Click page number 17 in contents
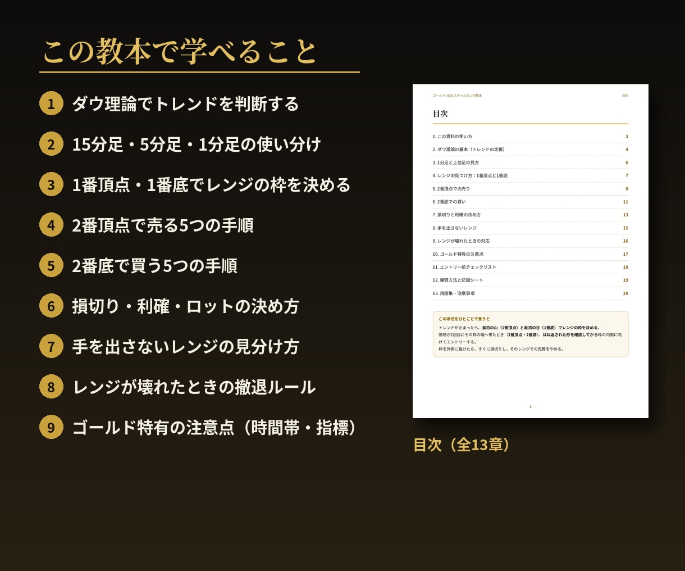This screenshot has height=571, width=685. tap(625, 254)
